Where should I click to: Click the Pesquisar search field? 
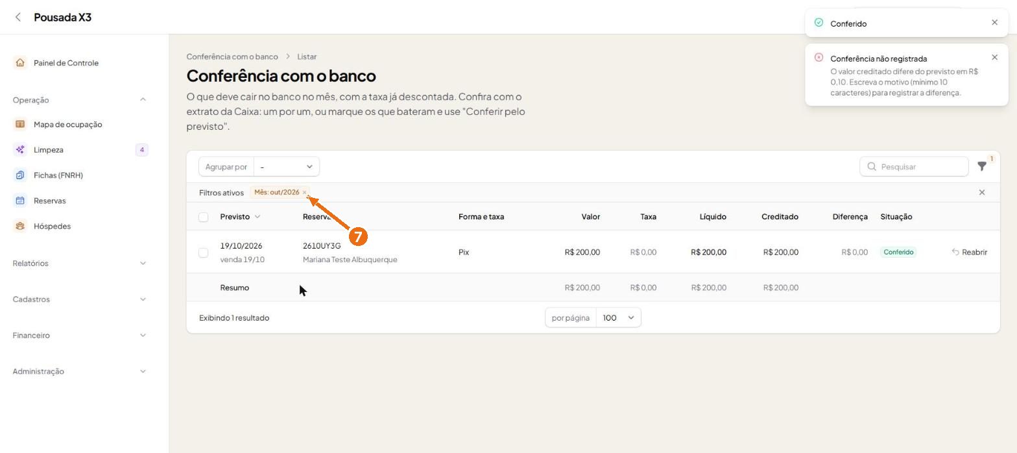pos(914,167)
